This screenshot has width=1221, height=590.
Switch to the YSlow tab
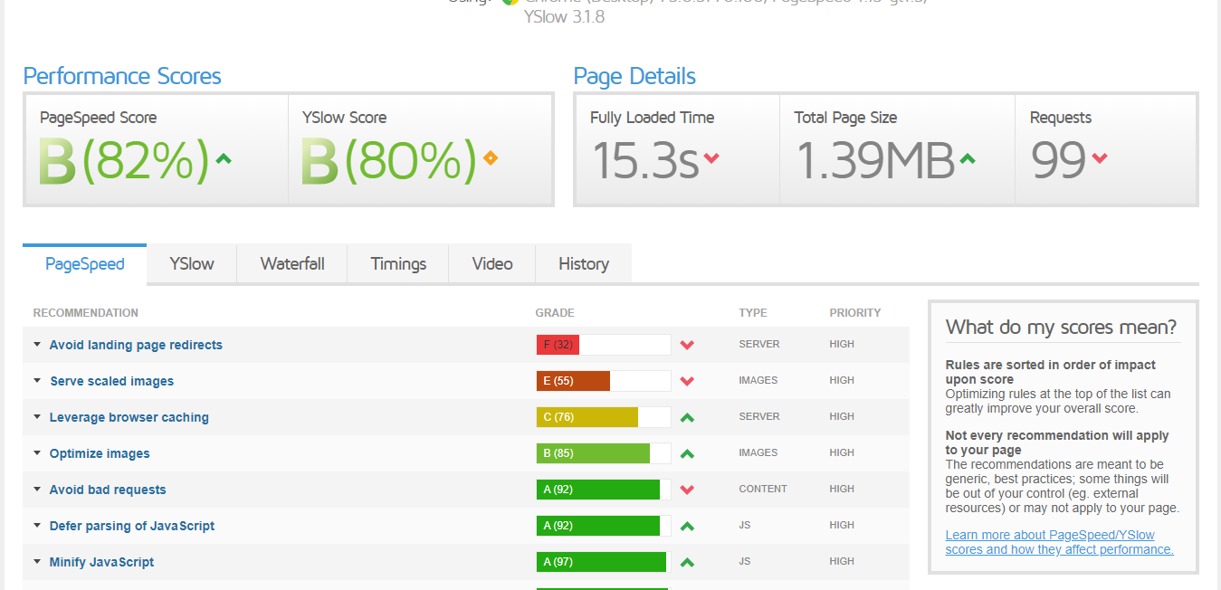pos(192,264)
